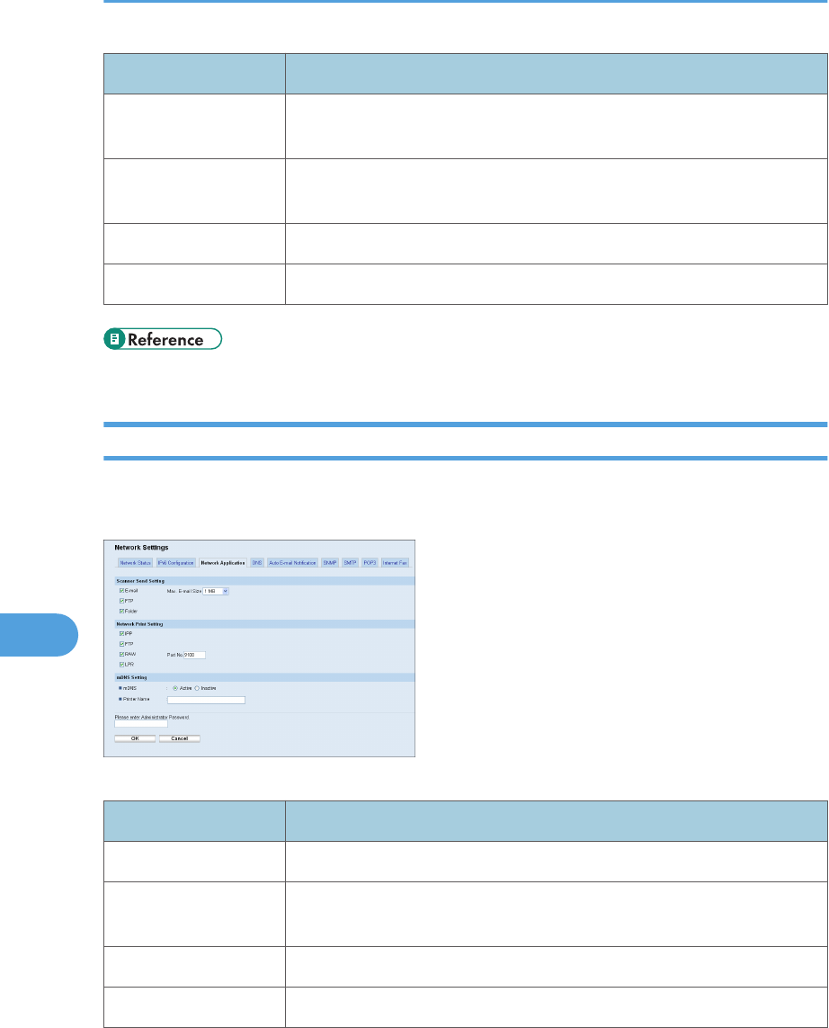Select the Internet Fax tab
The image size is (829, 1028).
(395, 562)
